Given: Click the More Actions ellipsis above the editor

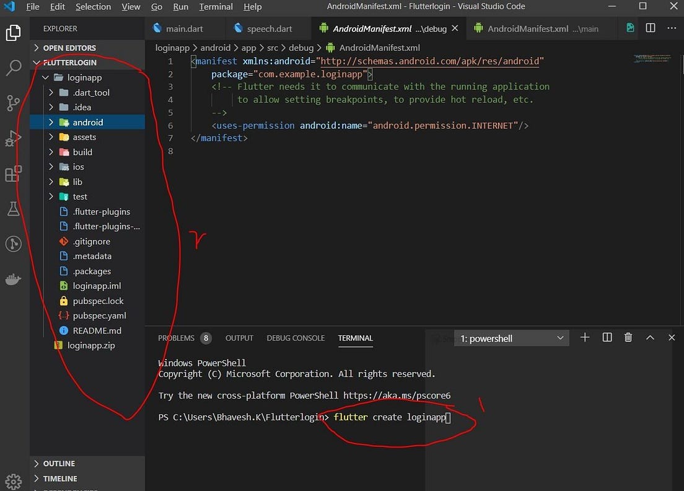Looking at the screenshot, I should pyautogui.click(x=672, y=28).
